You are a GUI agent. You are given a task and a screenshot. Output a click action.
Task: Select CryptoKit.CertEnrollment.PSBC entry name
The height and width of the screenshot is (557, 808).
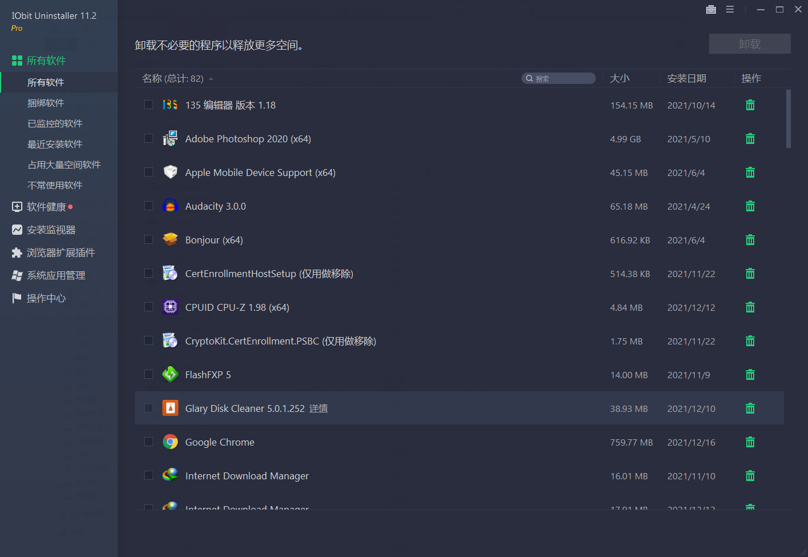(281, 341)
